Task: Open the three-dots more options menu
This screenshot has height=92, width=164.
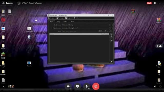Action: 160,3
